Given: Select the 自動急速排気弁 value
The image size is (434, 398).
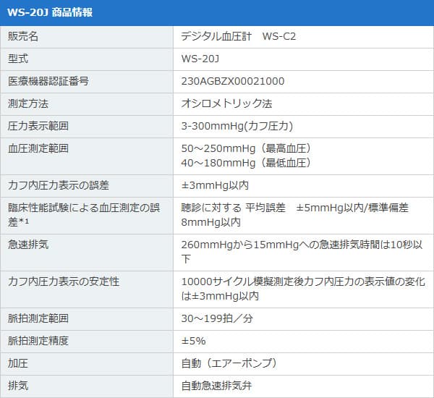Looking at the screenshot, I should pos(216,385).
